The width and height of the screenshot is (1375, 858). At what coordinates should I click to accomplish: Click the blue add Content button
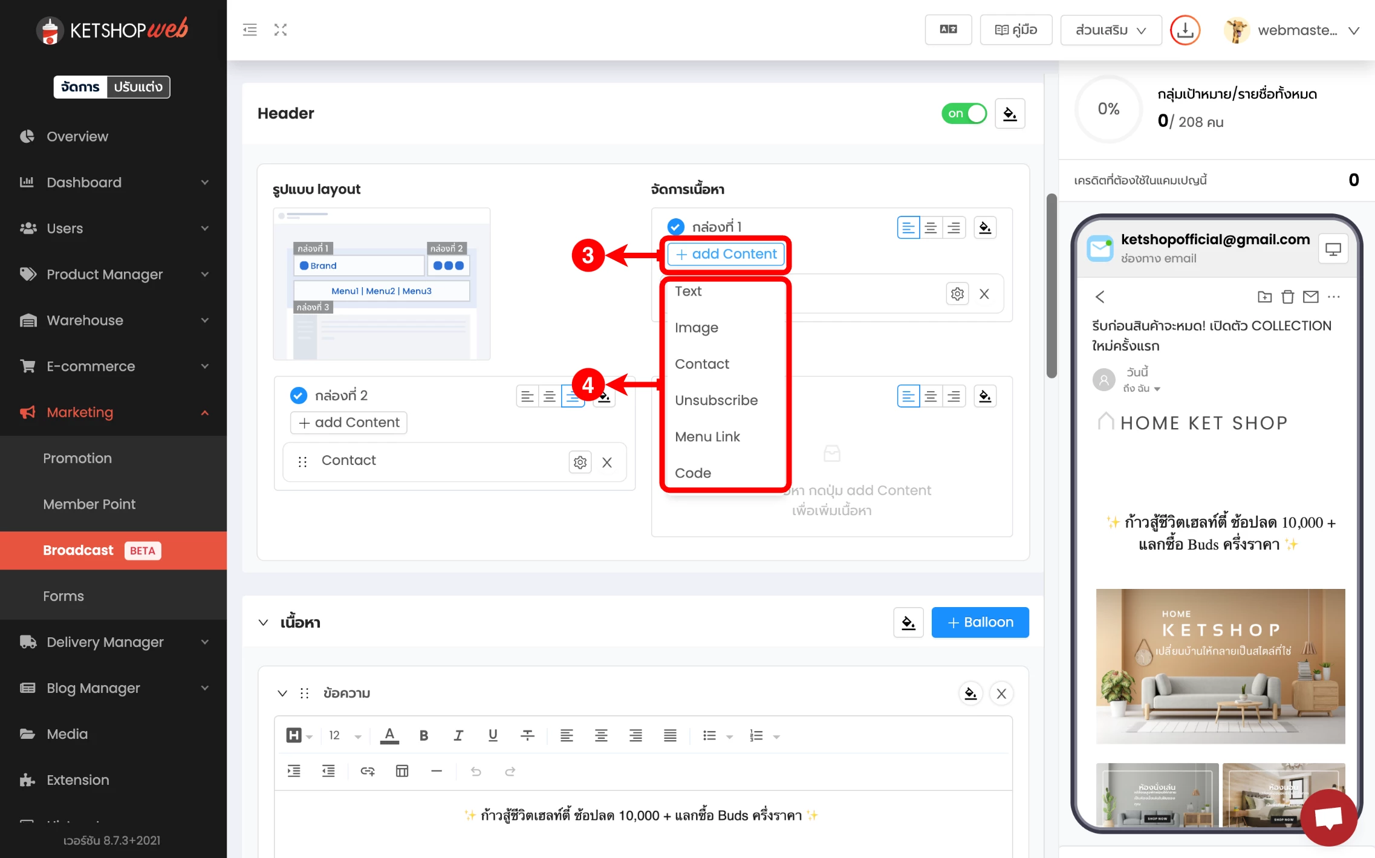point(726,254)
